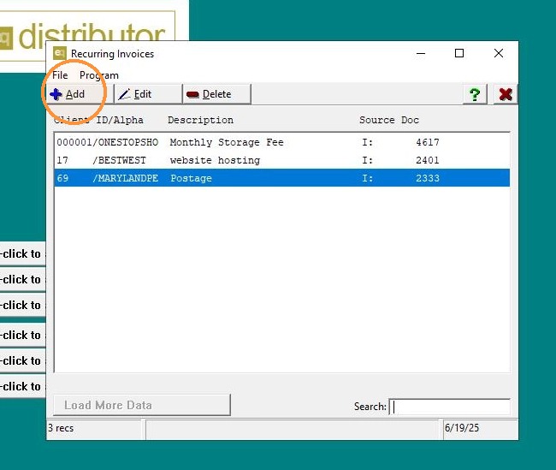The width and height of the screenshot is (556, 470).
Task: Open help via green question mark icon
Action: coord(475,94)
